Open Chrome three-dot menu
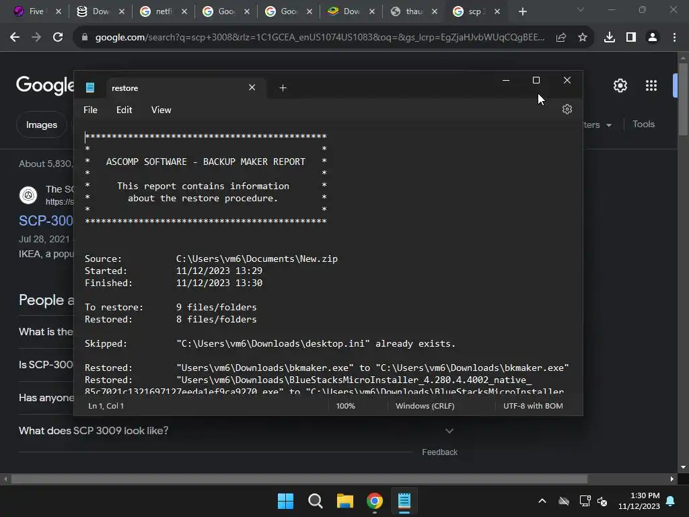Viewport: 689px width, 517px height. 674,38
